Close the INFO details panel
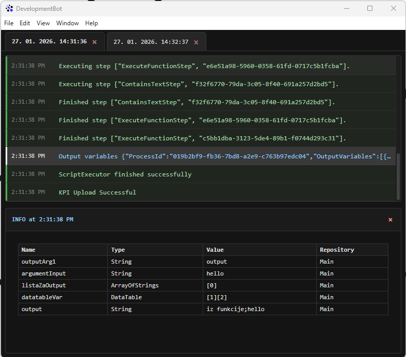 tap(390, 220)
